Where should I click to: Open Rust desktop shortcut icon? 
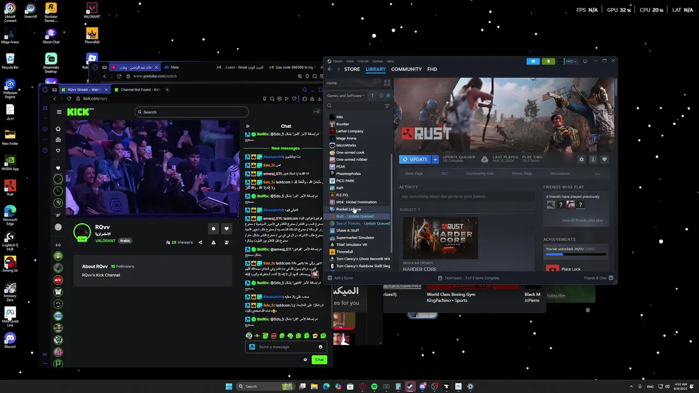point(10,187)
